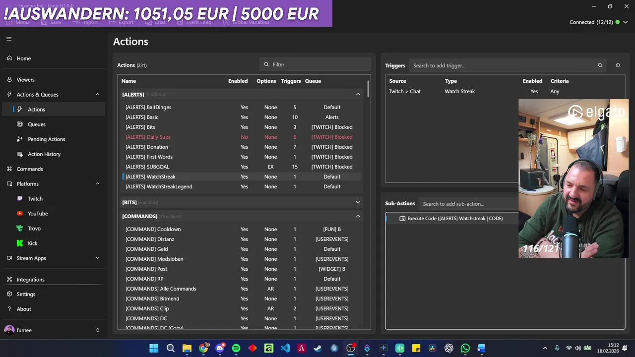Click the funtee profile avatar
Image resolution: width=635 pixels, height=357 pixels.
point(9,330)
